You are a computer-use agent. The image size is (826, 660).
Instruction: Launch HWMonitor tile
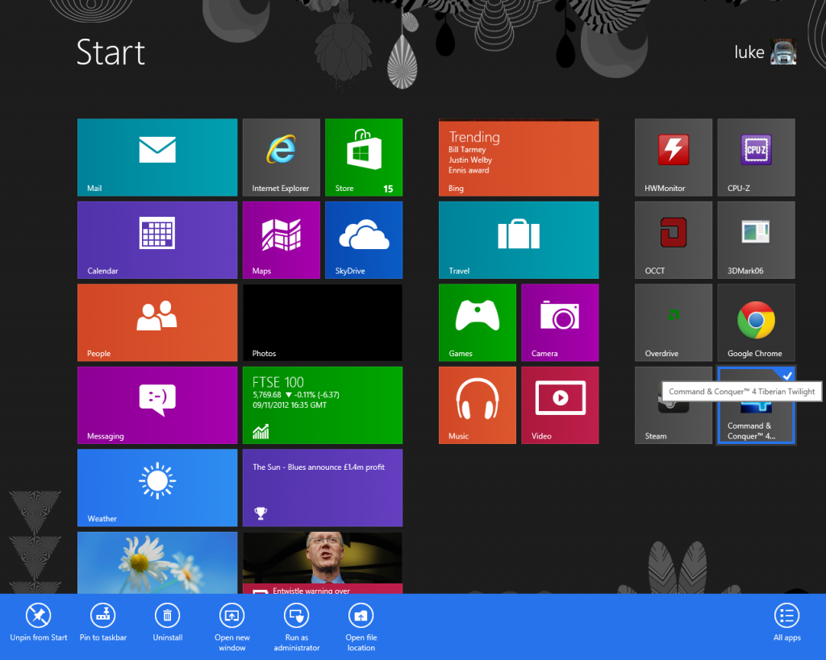[674, 157]
